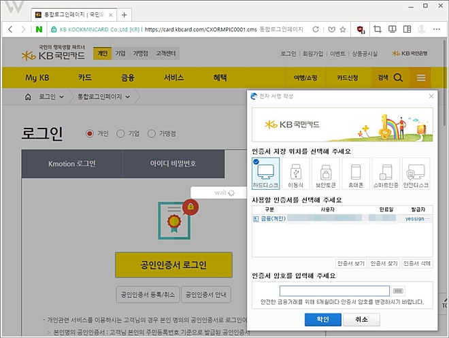Switch to Kmotion 로그인 tab
The image size is (449, 338).
click(72, 164)
